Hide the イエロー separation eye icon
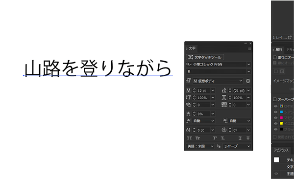Image resolution: width=294 pixels, height=179 pixels. click(275, 123)
